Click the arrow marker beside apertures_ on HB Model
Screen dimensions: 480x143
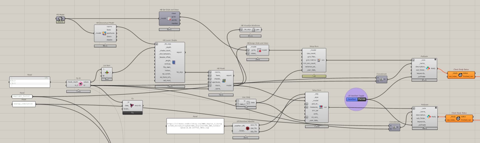click(210, 82)
